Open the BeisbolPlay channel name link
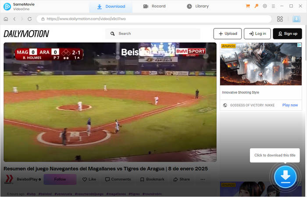This screenshot has width=307, height=197. click(x=27, y=179)
